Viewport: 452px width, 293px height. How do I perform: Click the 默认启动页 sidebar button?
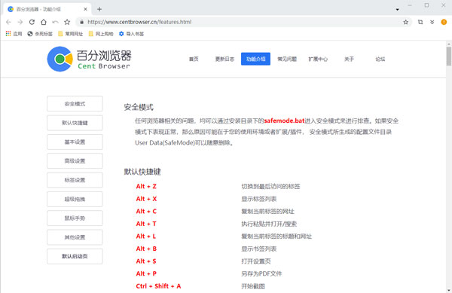click(75, 256)
